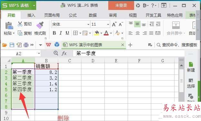Click the Paste clipboard icon
Screen dimensions: 201x121
click(9, 26)
